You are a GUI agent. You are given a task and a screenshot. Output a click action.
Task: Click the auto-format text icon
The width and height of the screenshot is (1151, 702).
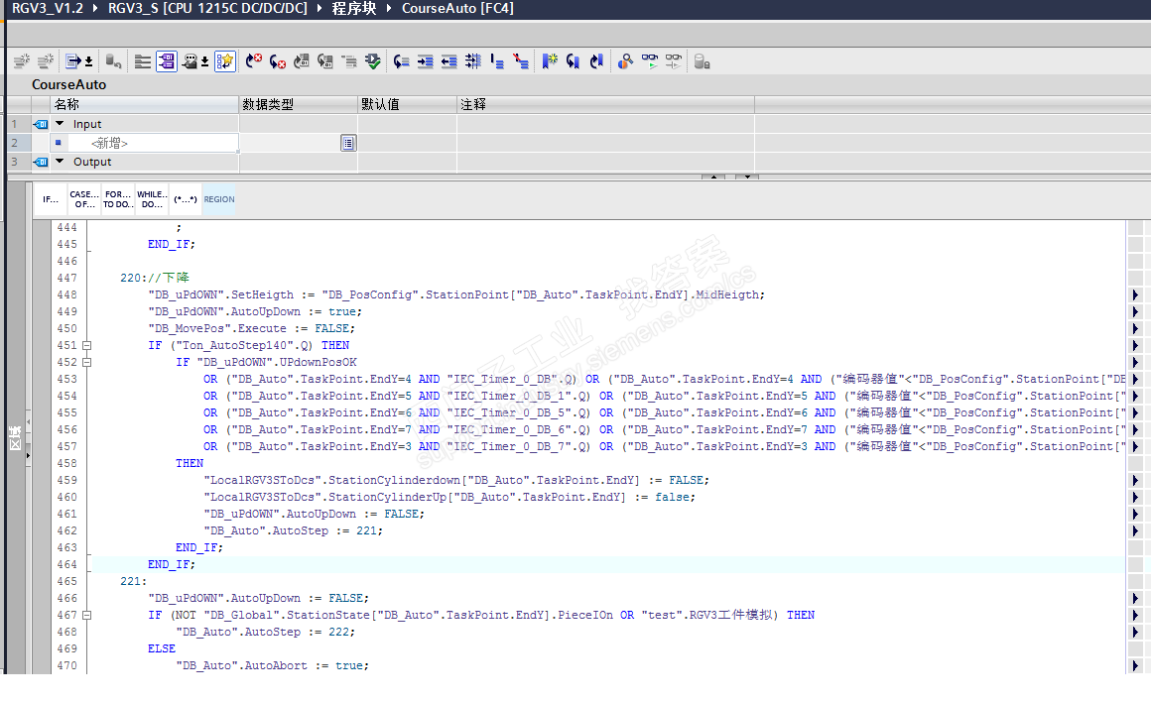(472, 61)
